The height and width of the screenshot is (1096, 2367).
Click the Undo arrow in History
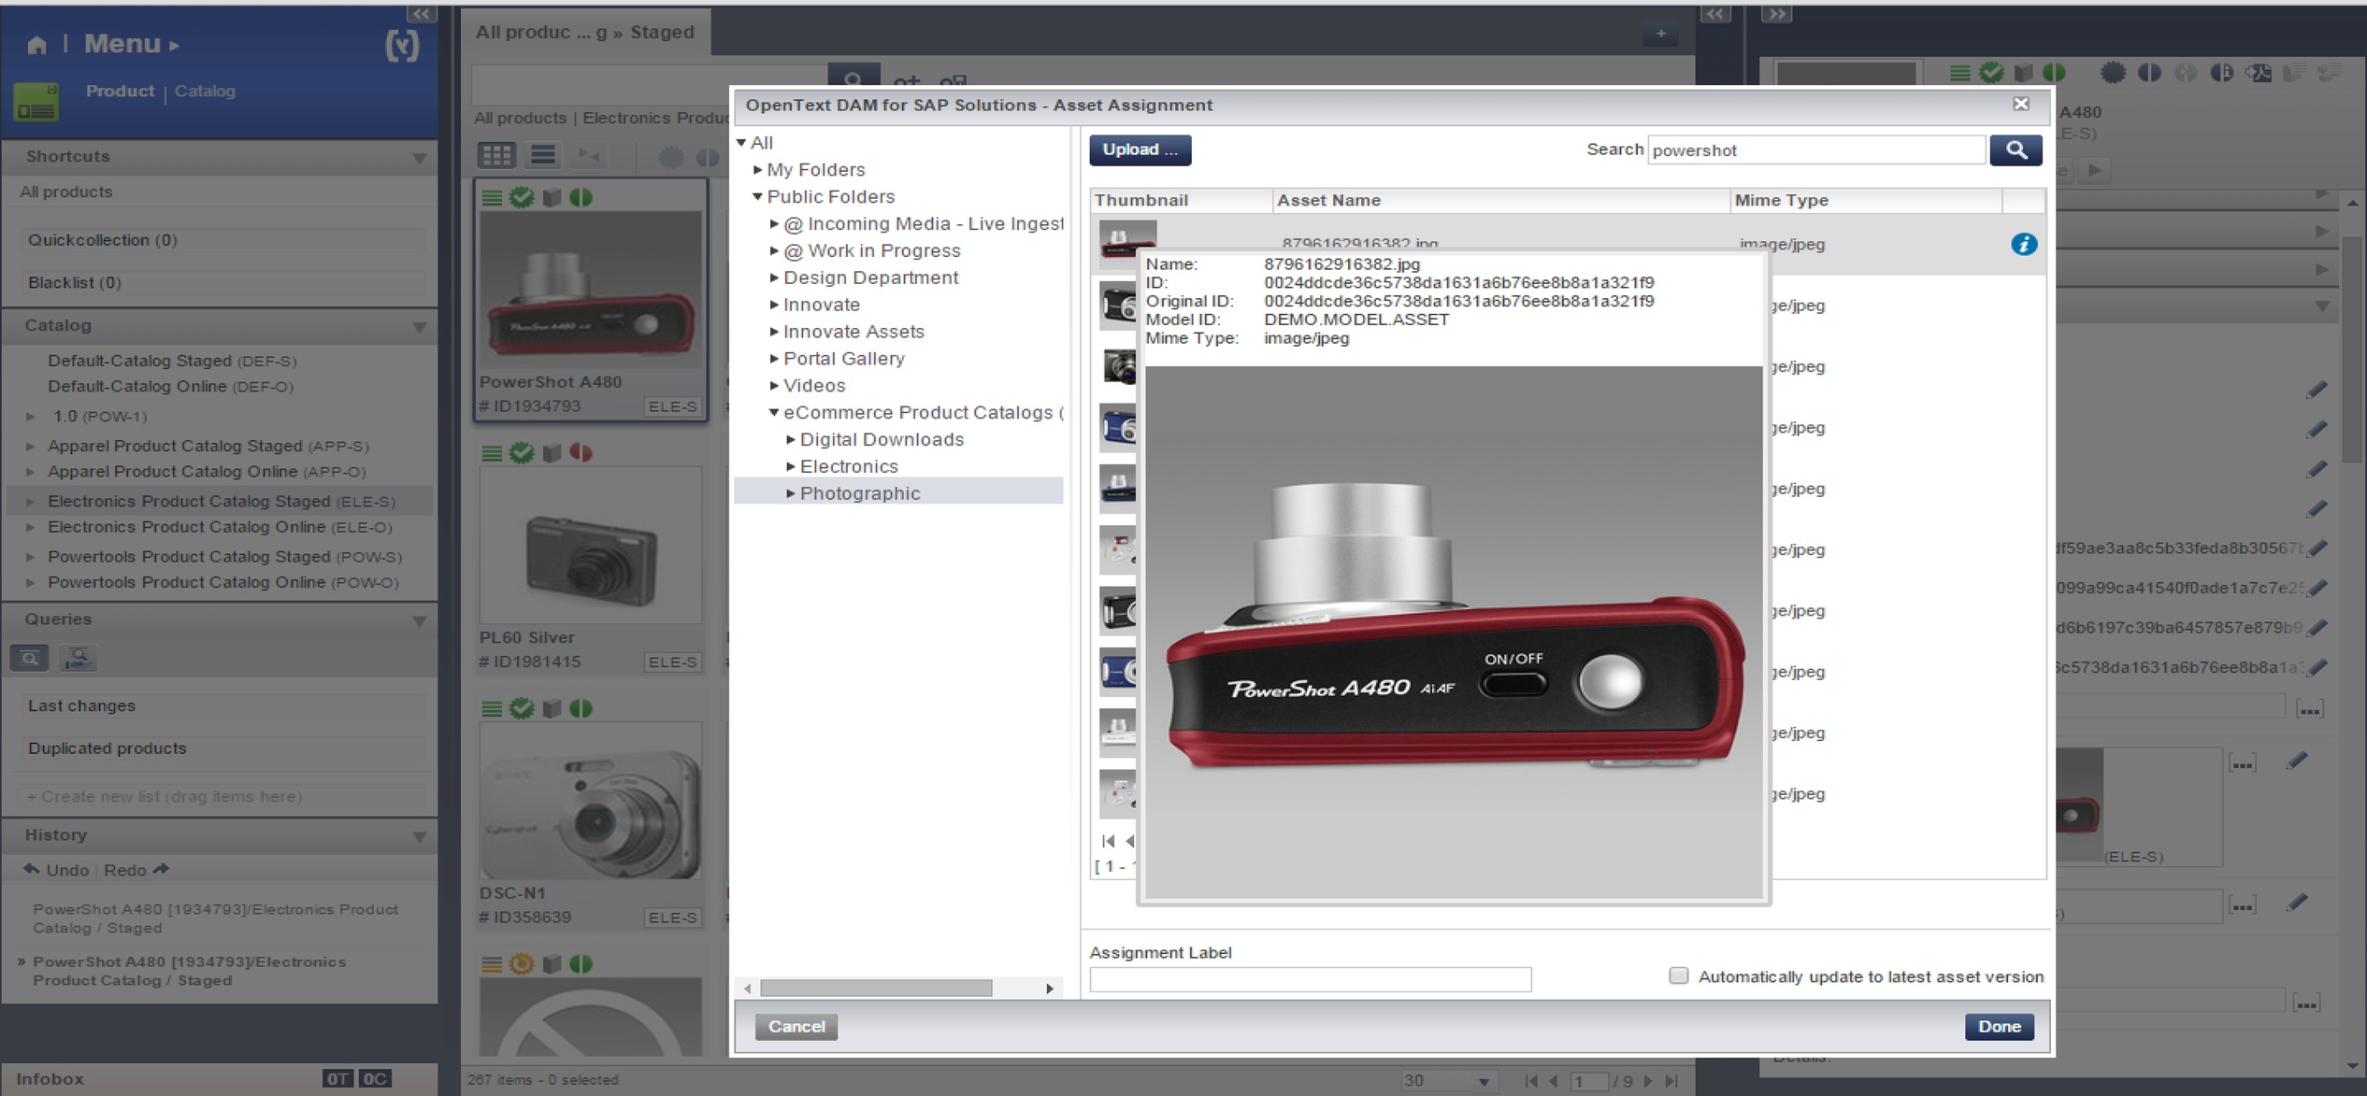click(x=31, y=869)
